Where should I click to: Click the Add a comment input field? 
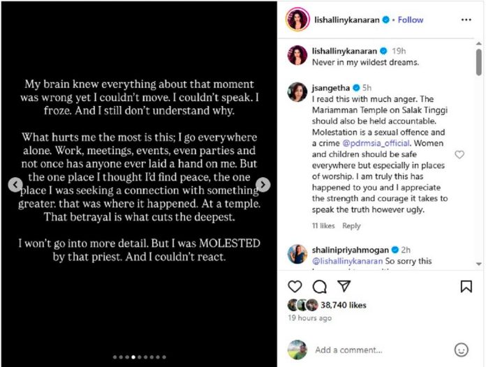pyautogui.click(x=377, y=350)
